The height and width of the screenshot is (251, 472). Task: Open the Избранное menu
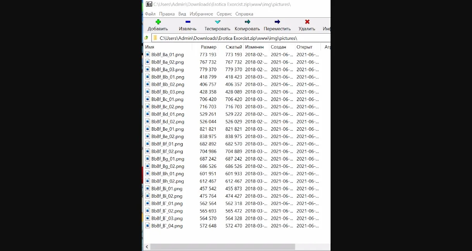201,14
